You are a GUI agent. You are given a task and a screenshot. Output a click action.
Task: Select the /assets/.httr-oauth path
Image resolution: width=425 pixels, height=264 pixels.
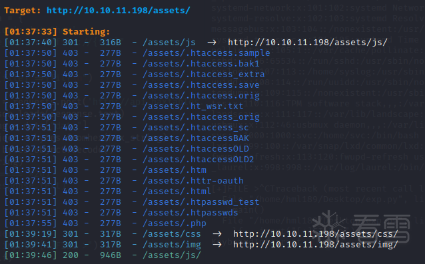pos(193,180)
